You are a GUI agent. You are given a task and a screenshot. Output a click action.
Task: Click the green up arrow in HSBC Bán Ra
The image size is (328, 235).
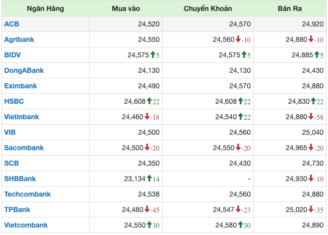point(311,101)
